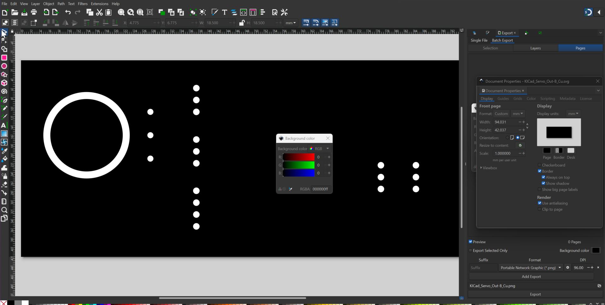Viewport: 605px width, 305px height.
Task: Open the Export dock panel chevron menu
Action: [600, 33]
